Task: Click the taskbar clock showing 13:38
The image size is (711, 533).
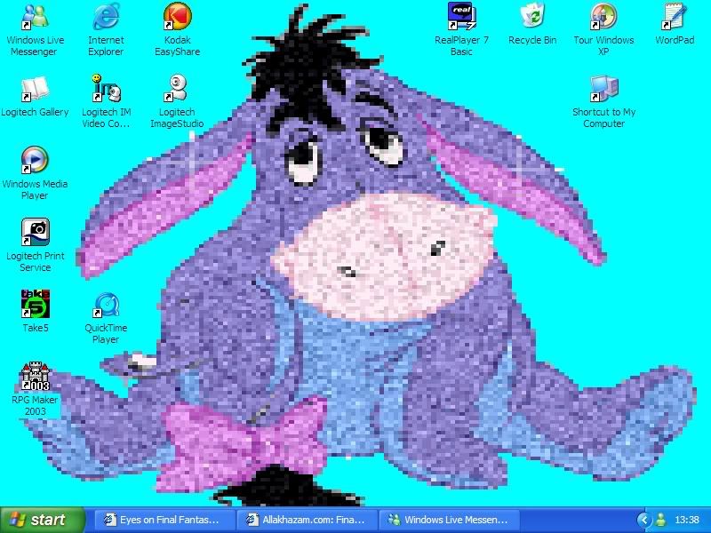Action: pos(687,520)
